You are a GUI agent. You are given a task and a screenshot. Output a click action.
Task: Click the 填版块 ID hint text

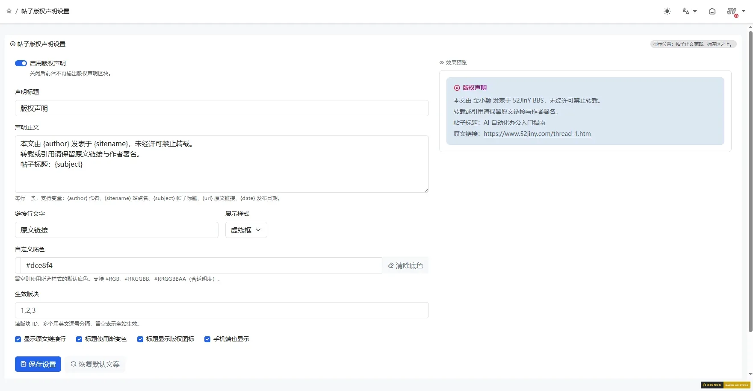point(79,324)
